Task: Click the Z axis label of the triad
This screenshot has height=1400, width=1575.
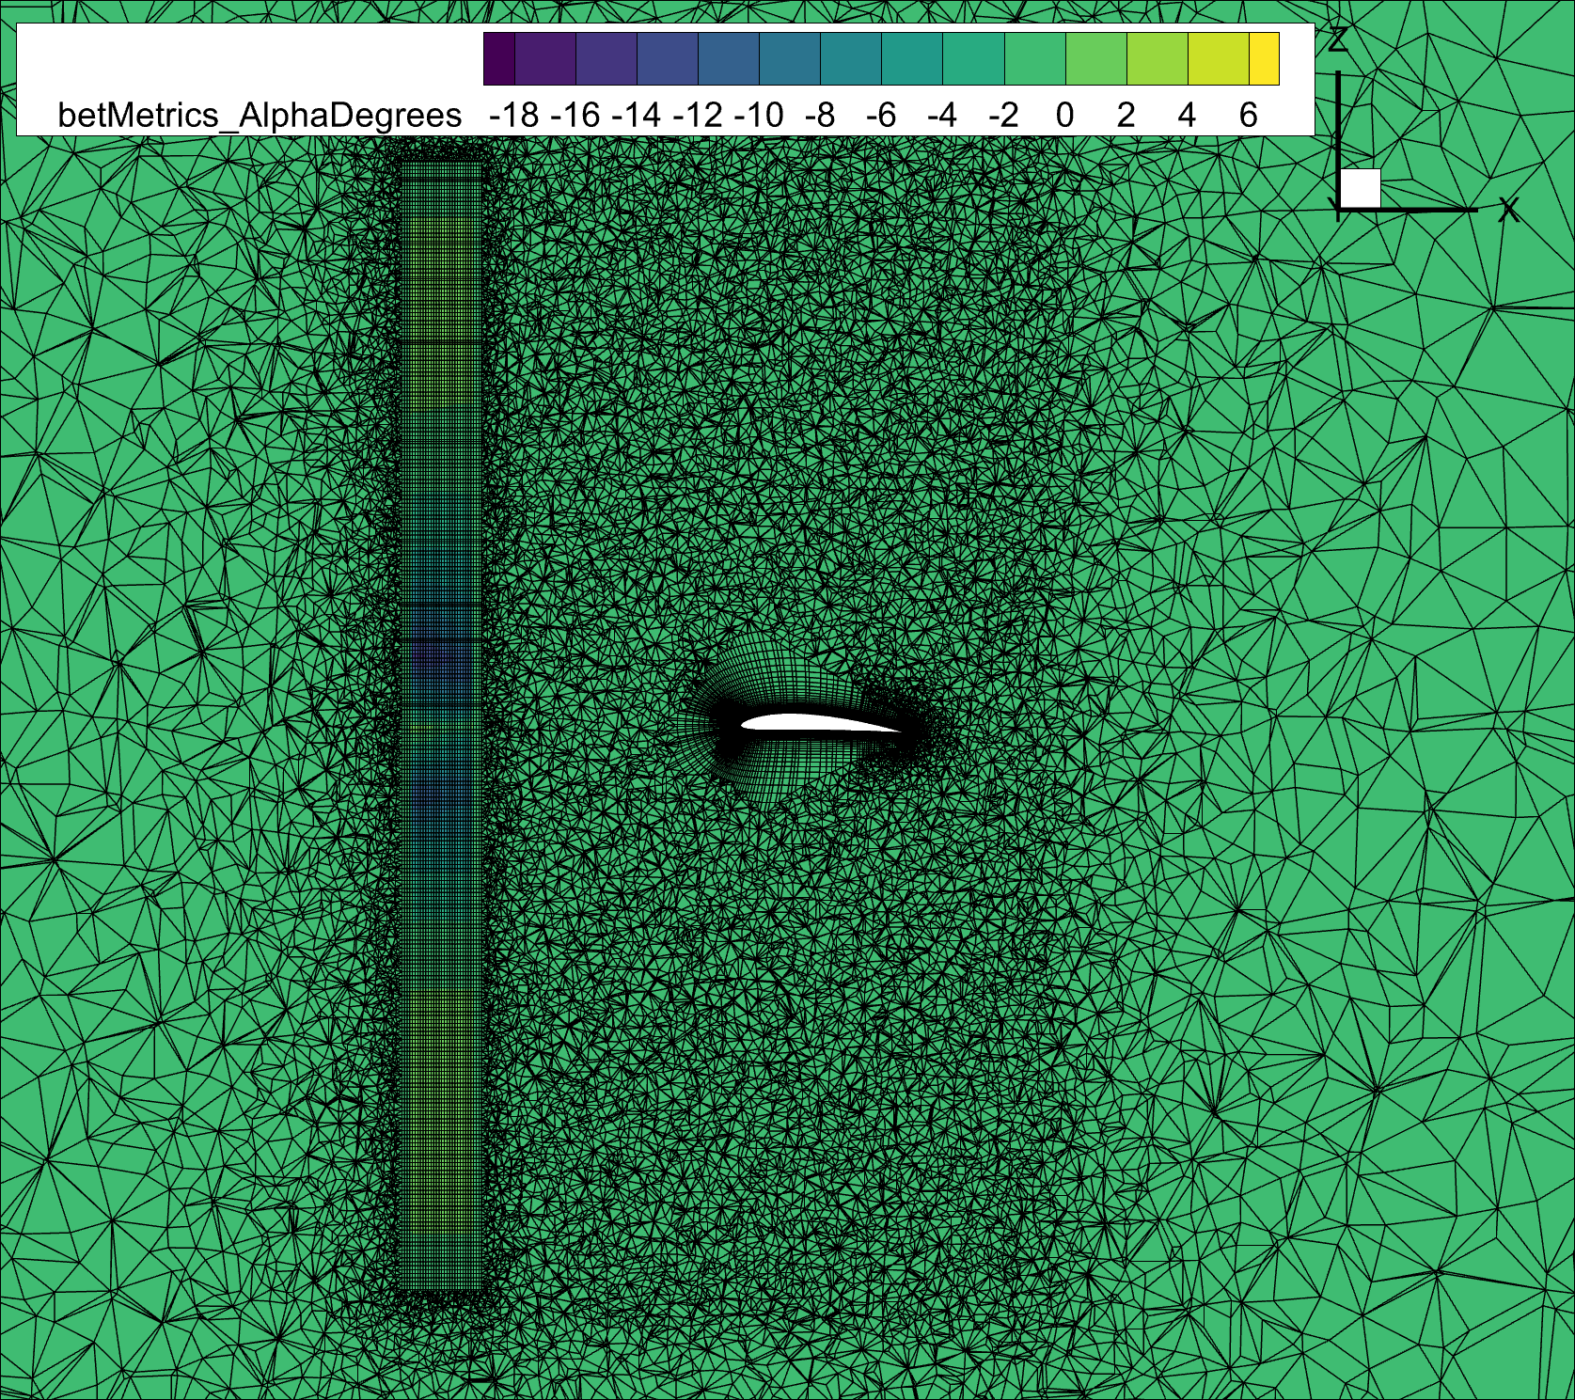Action: [x=1338, y=40]
